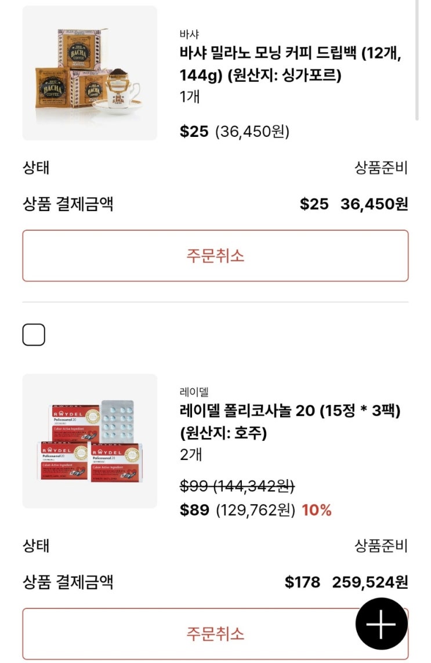Select the checkbox above the Raydel item
Screen dimensions: 431x663
34,335
